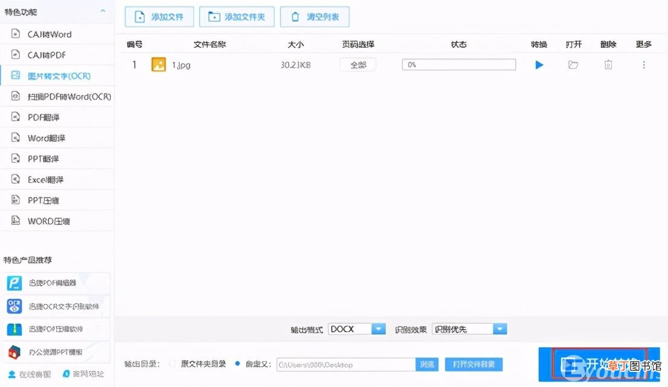Delete 1.jpg using the trash icon
The height and width of the screenshot is (387, 668).
pos(608,64)
